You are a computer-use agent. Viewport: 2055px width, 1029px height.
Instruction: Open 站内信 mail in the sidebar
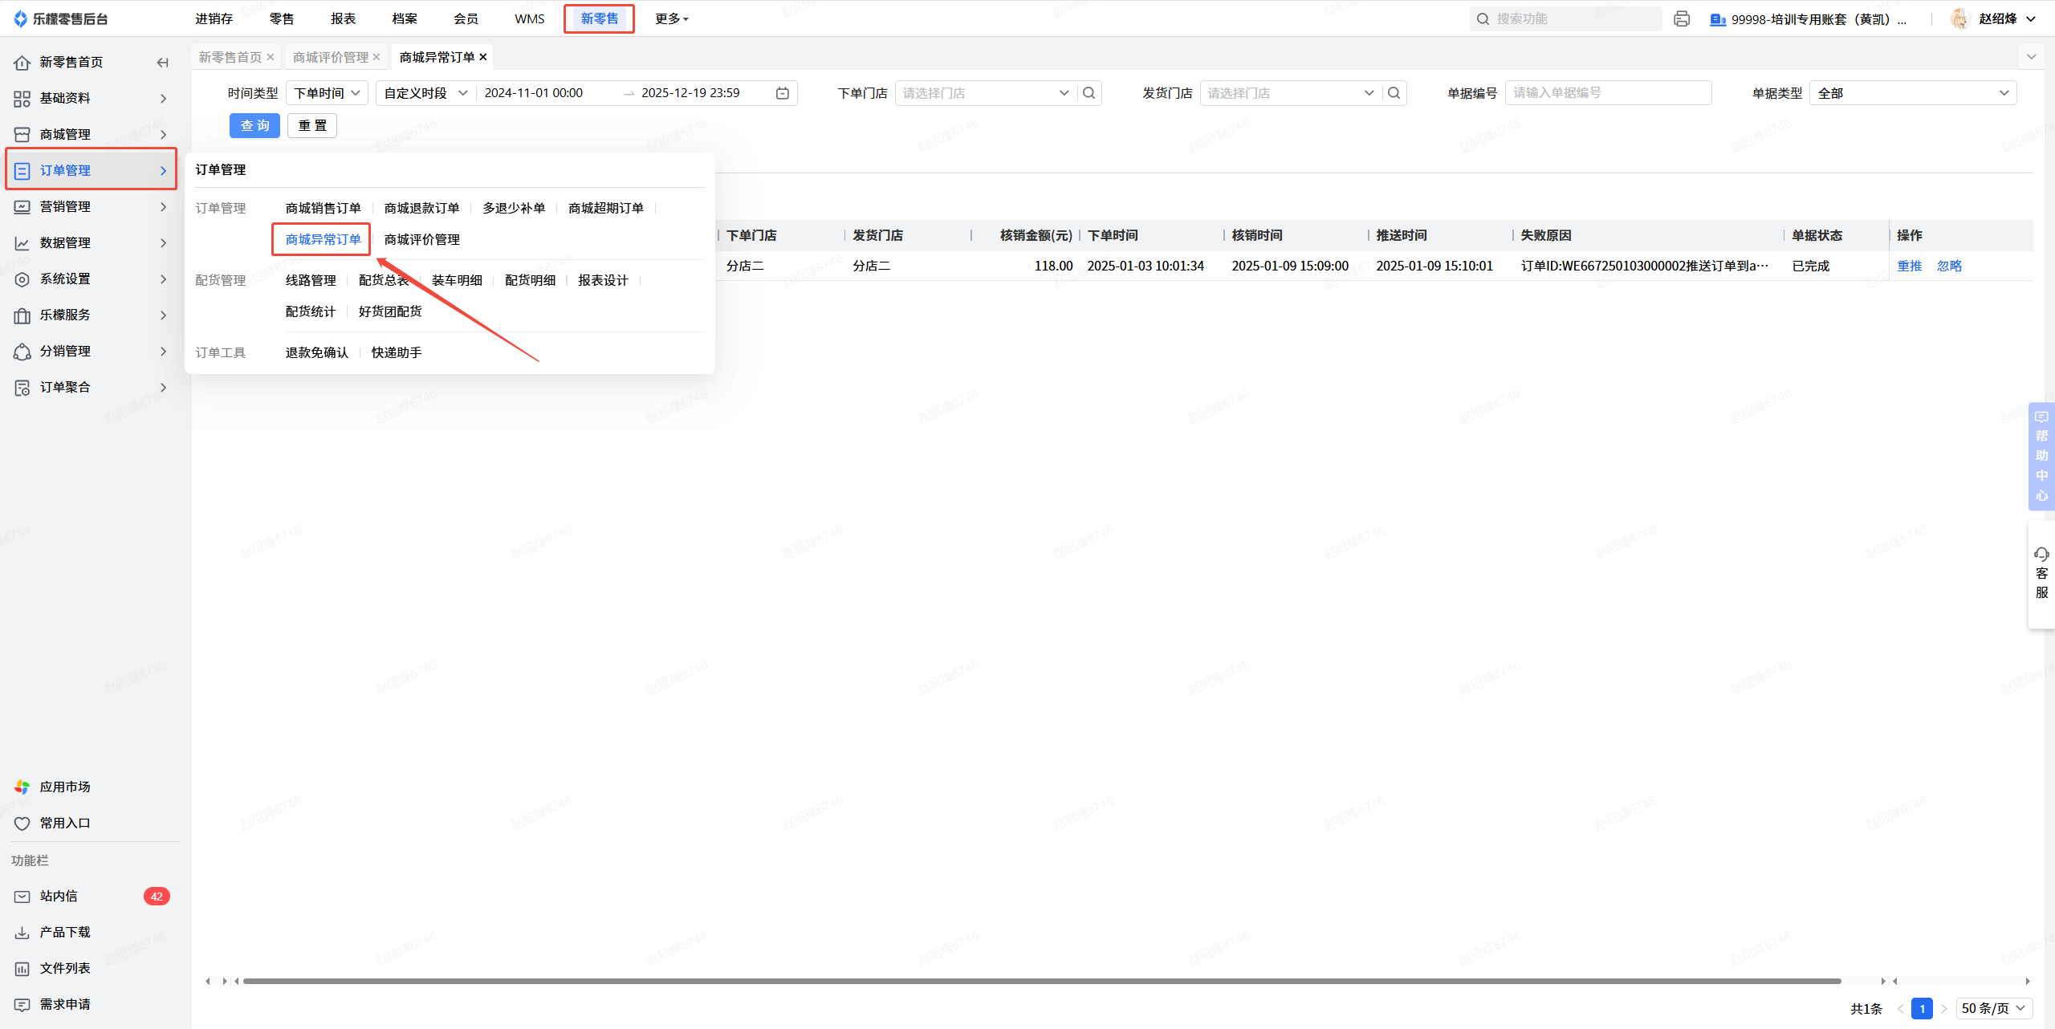(59, 896)
